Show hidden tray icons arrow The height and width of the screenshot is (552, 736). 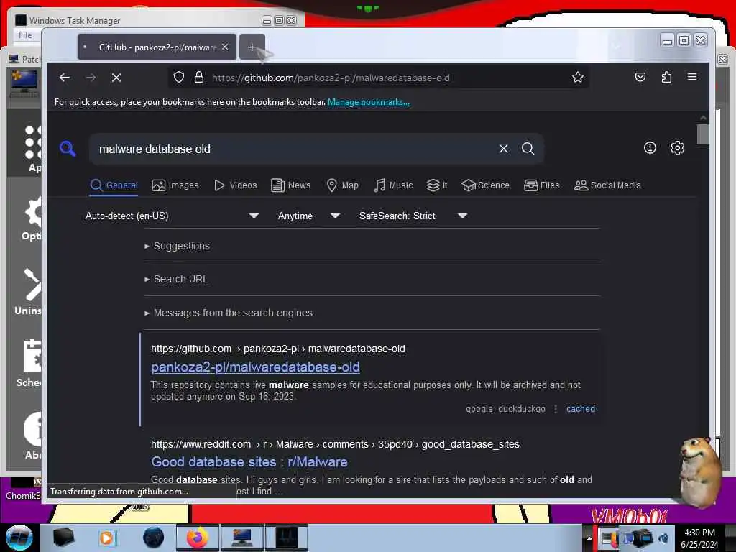pyautogui.click(x=590, y=538)
